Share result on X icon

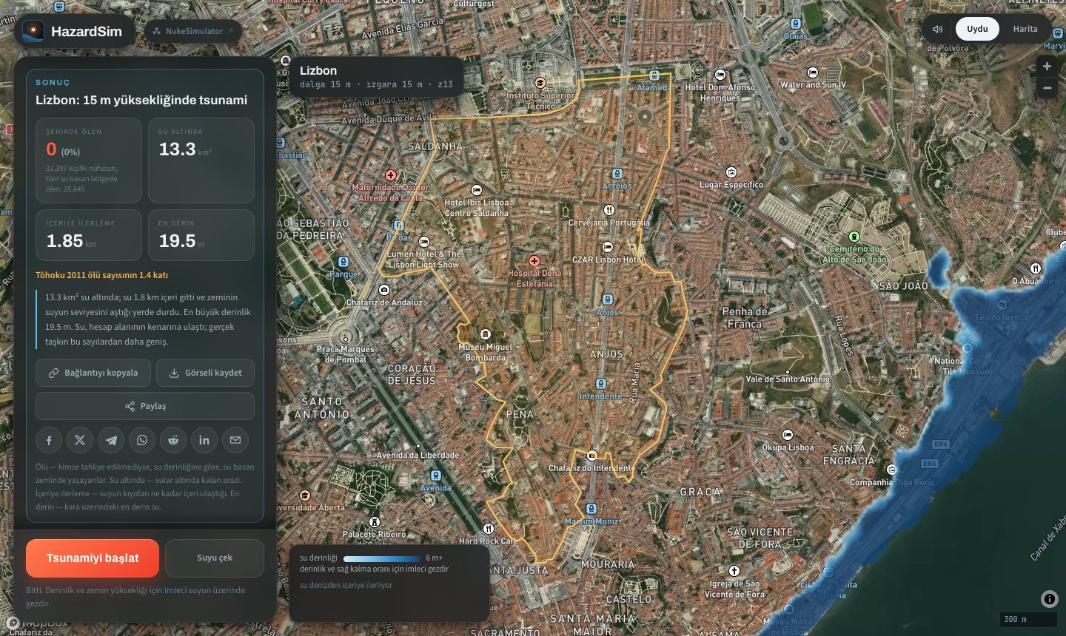[x=80, y=440]
